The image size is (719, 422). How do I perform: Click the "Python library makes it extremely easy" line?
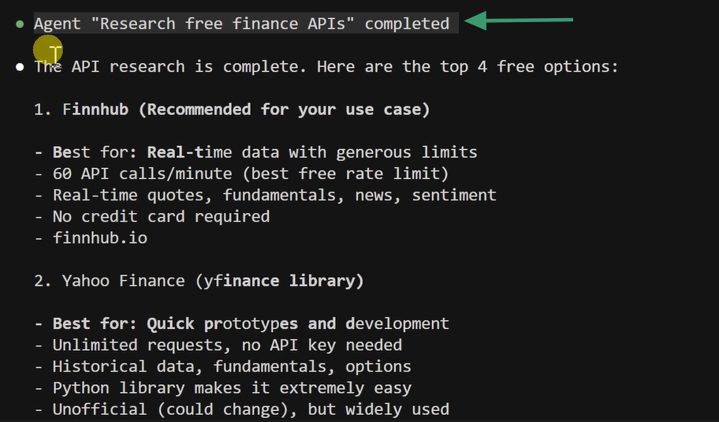click(x=231, y=387)
